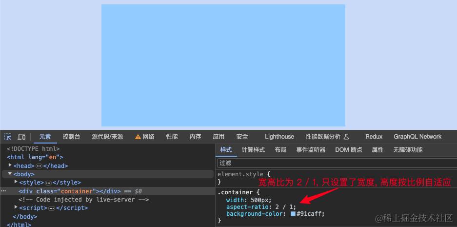Click the ellipsis inside the style tag

click(48, 183)
